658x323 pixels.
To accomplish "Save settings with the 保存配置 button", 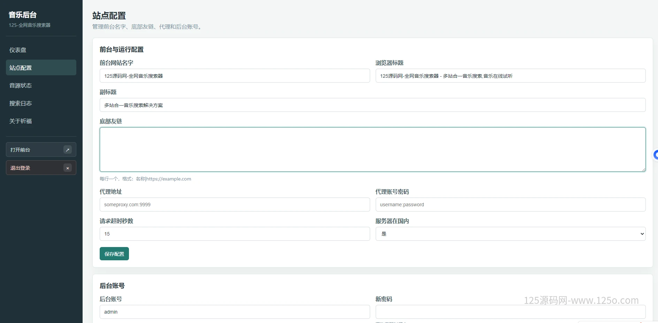I will click(x=114, y=254).
